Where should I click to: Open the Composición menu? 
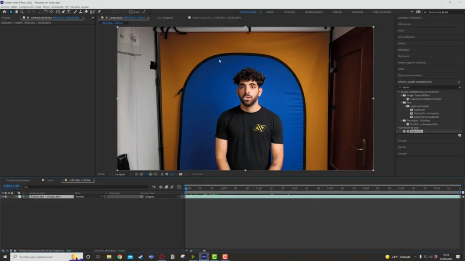point(26,7)
